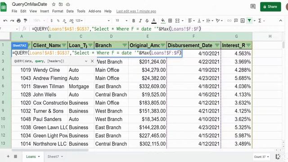Viewport: 288px width, 162px height.
Task: Open the comment history icon
Action: [253, 7]
